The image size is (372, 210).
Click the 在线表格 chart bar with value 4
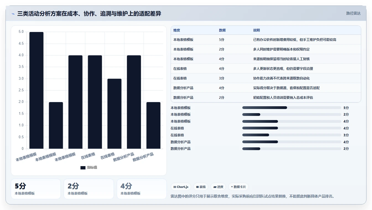(x=95, y=102)
